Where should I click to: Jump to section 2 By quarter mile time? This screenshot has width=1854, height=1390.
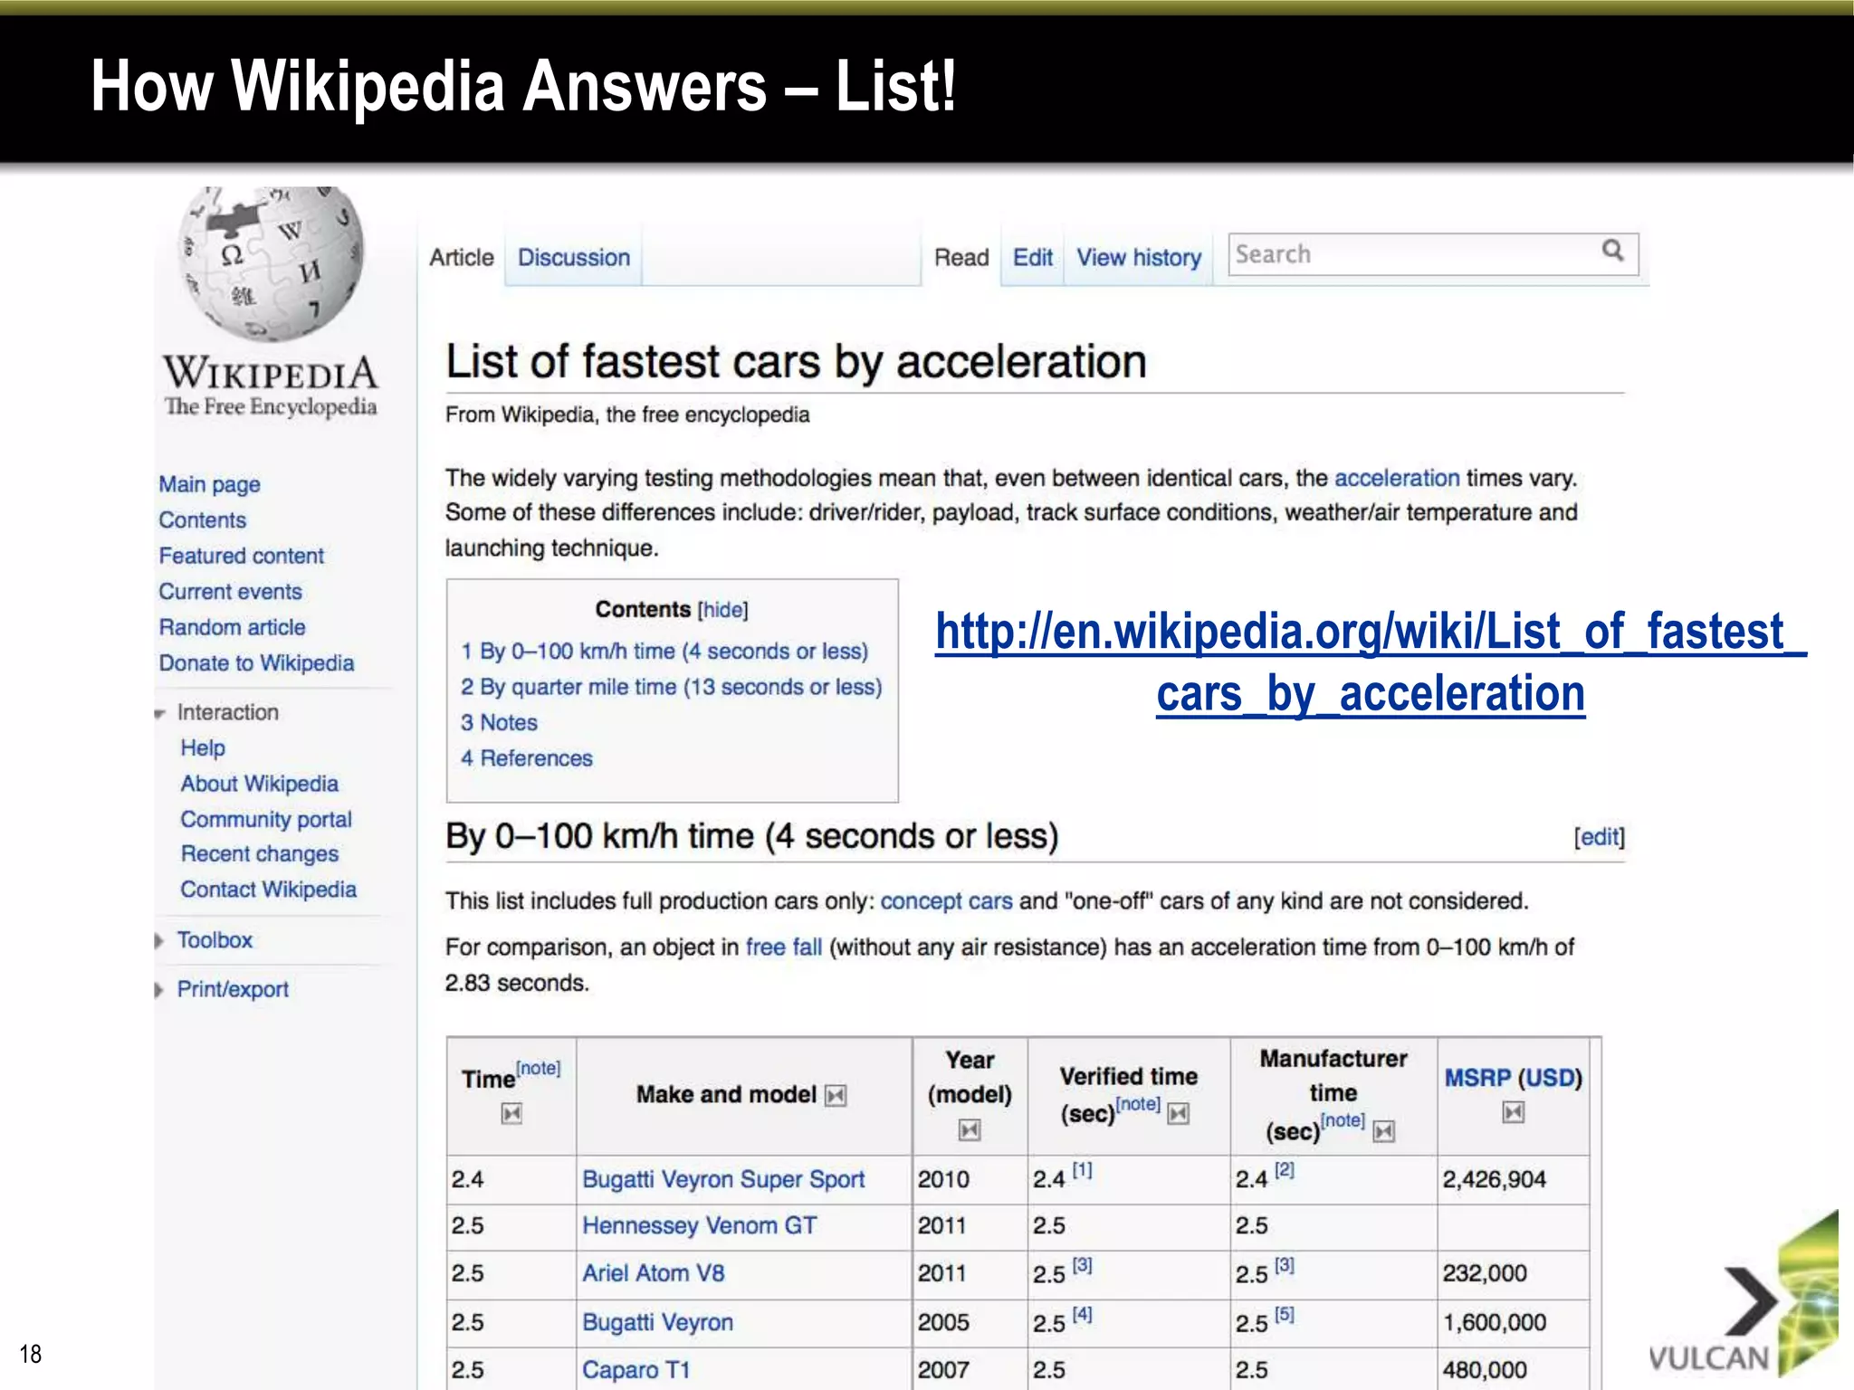click(671, 688)
